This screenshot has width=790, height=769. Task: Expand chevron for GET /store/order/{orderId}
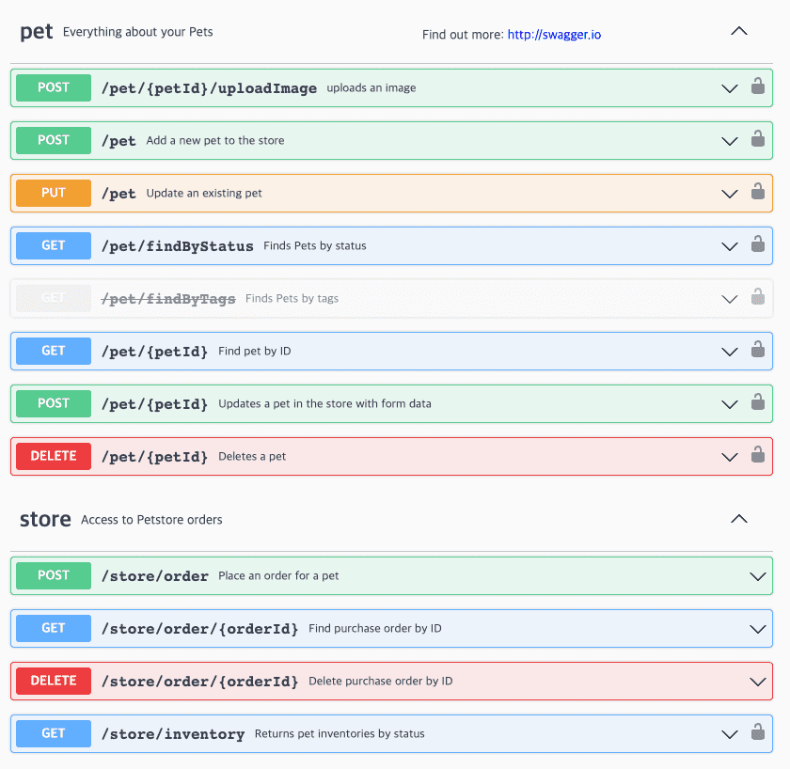coord(758,629)
